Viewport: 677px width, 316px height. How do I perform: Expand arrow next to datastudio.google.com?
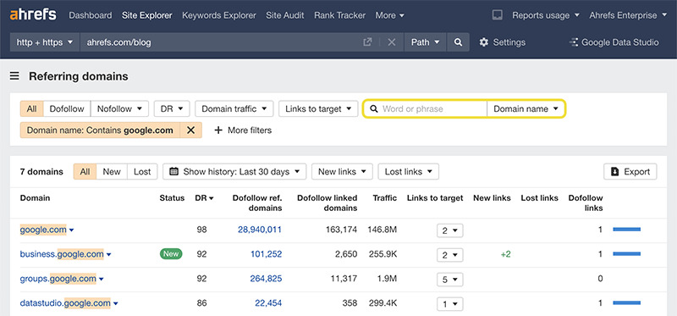pos(115,304)
